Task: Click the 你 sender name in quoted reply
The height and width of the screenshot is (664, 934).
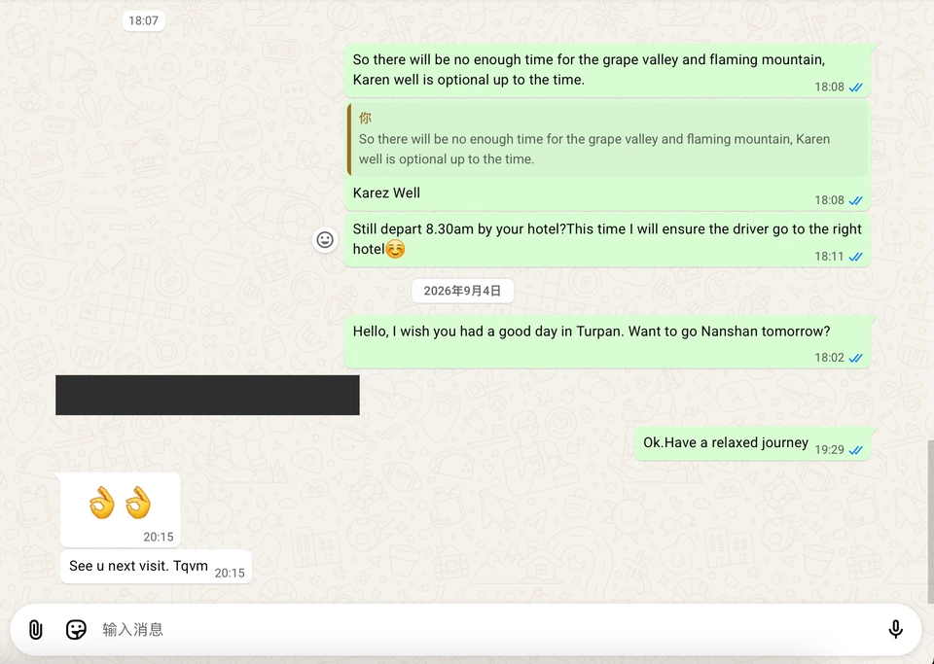Action: coord(365,118)
